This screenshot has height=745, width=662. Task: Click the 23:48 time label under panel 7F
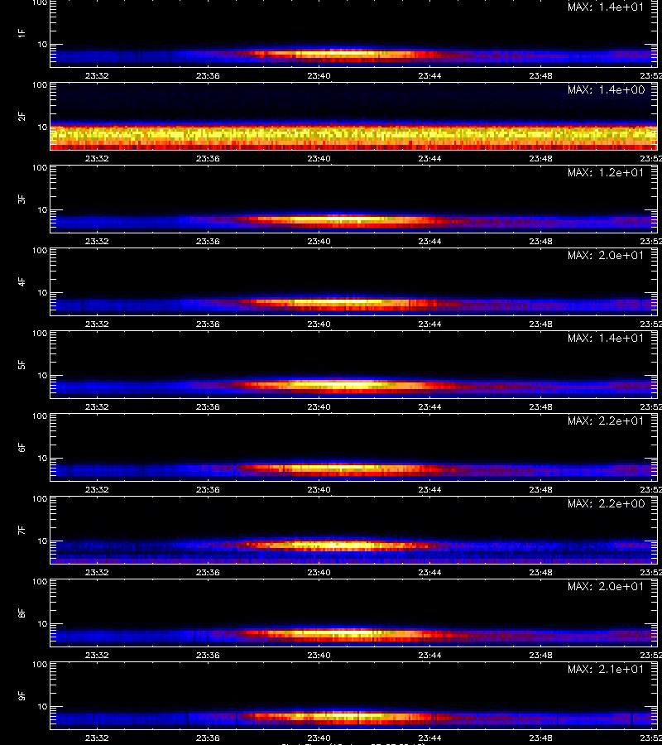coord(540,572)
